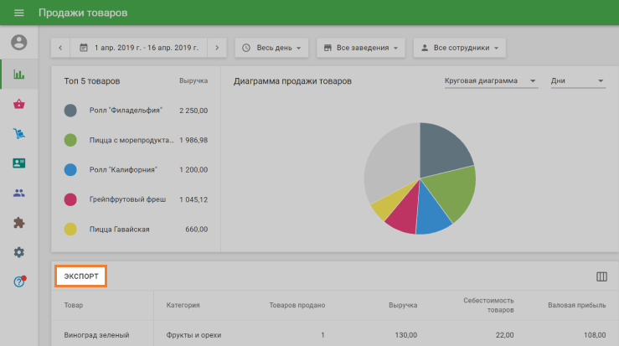Go to previous date period

point(61,48)
